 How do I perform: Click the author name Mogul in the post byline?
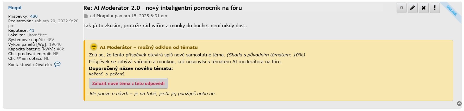pos(103,16)
